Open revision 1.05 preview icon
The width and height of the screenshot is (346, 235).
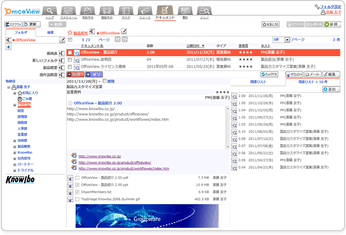234,103
